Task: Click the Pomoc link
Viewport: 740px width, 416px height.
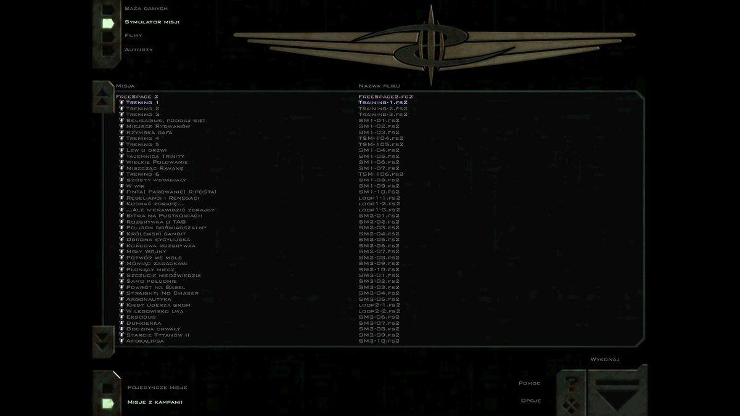Action: pyautogui.click(x=529, y=383)
